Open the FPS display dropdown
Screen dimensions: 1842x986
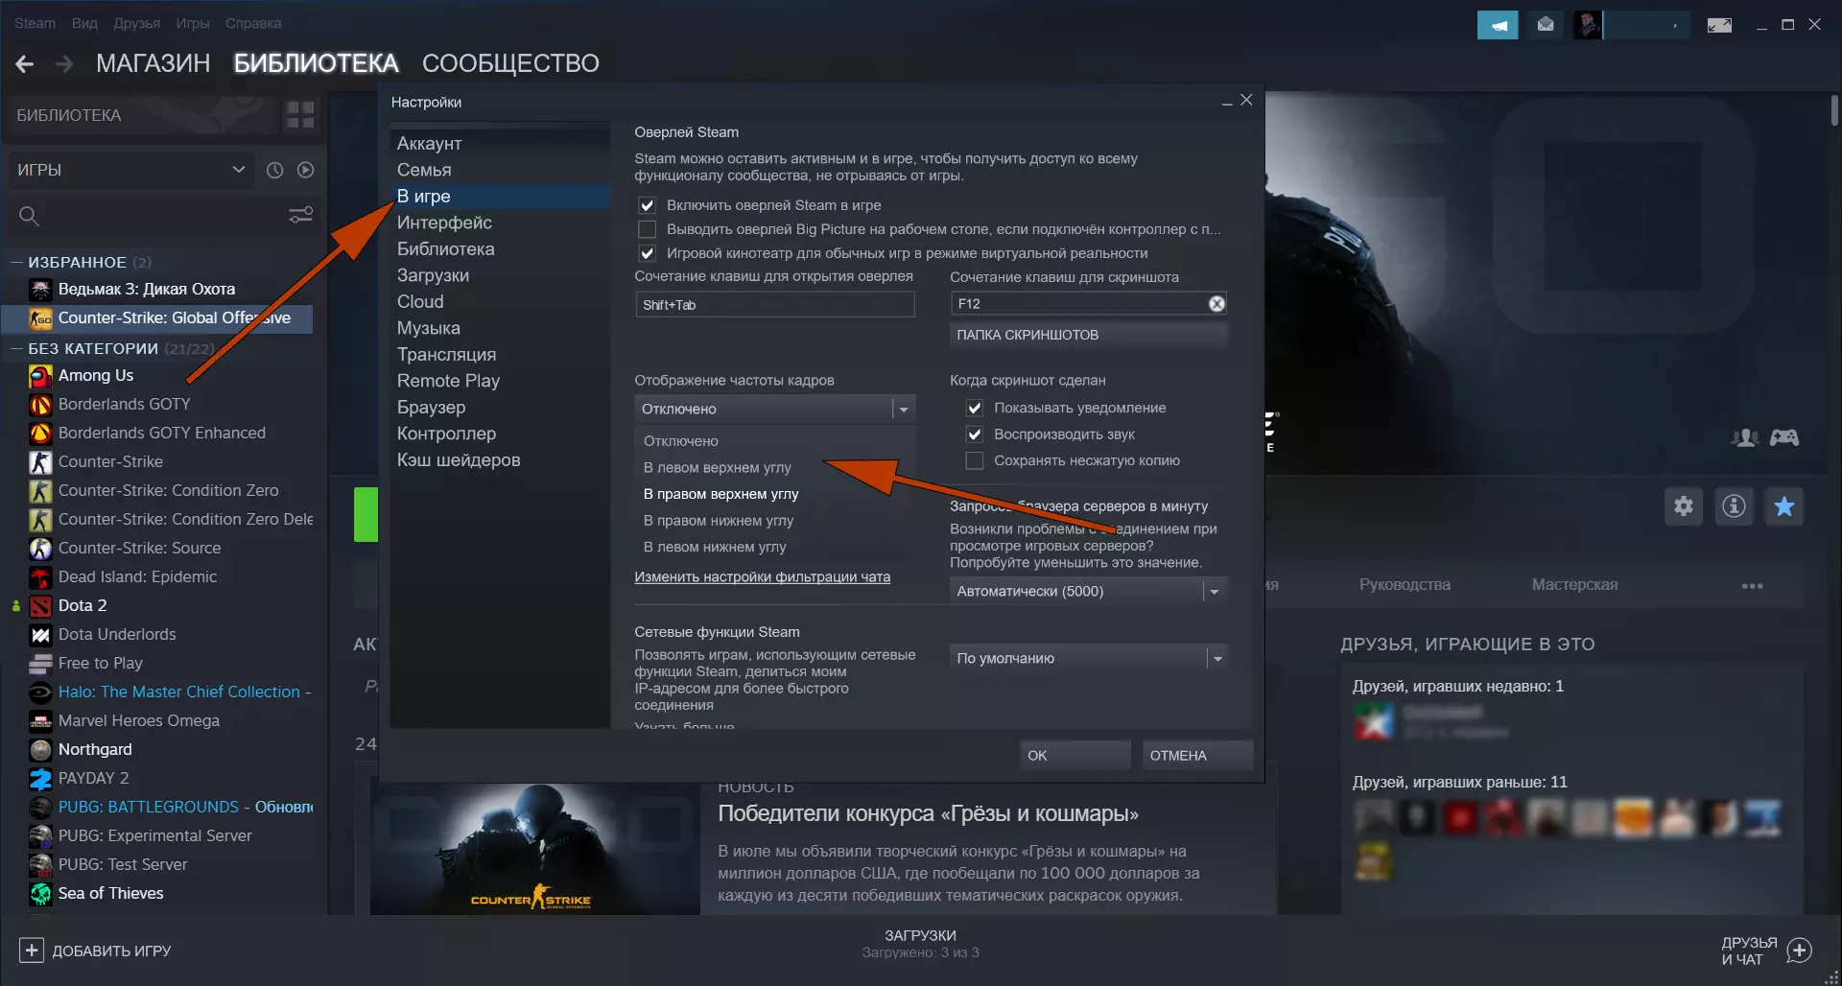774,409
